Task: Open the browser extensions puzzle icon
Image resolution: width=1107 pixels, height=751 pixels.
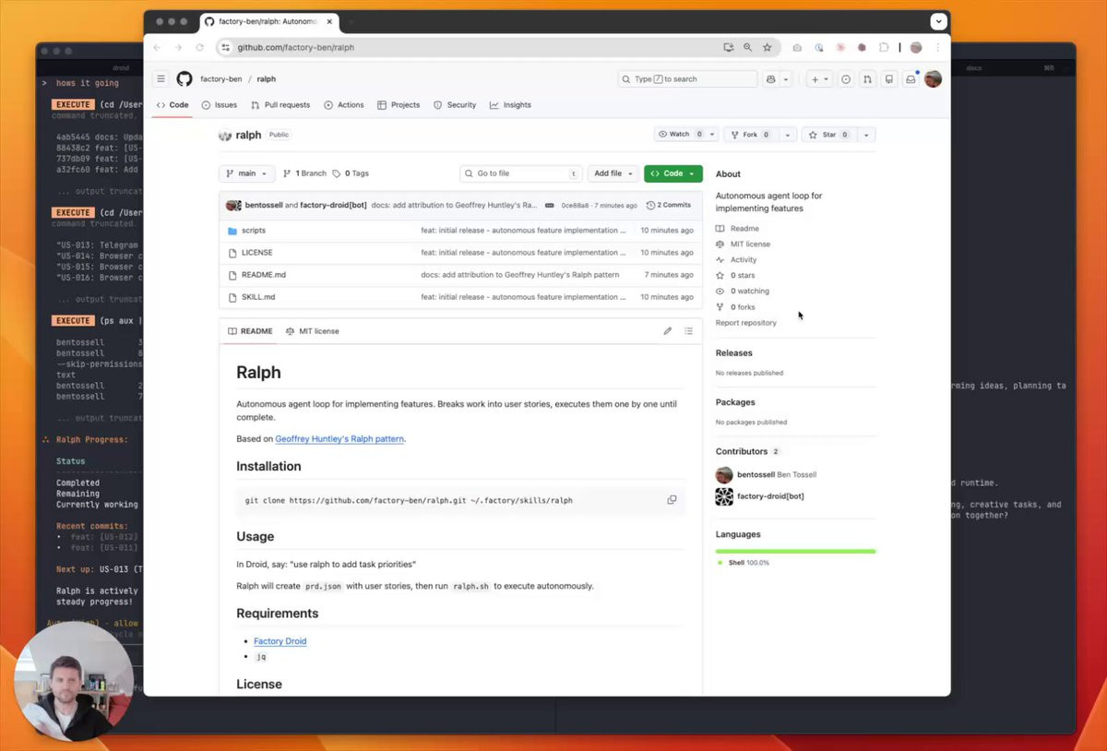Action: tap(883, 47)
